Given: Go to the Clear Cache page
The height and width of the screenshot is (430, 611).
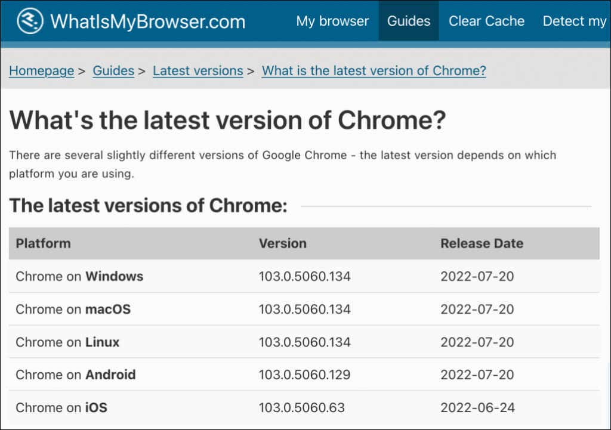Looking at the screenshot, I should pyautogui.click(x=486, y=21).
